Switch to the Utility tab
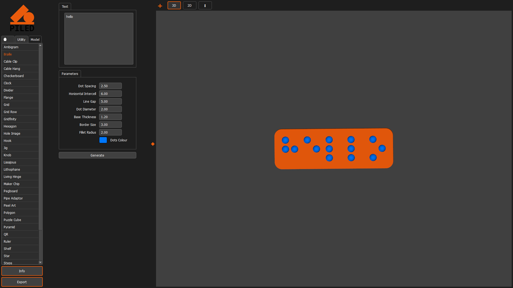Viewport: 513px width, 288px height. pyautogui.click(x=21, y=39)
